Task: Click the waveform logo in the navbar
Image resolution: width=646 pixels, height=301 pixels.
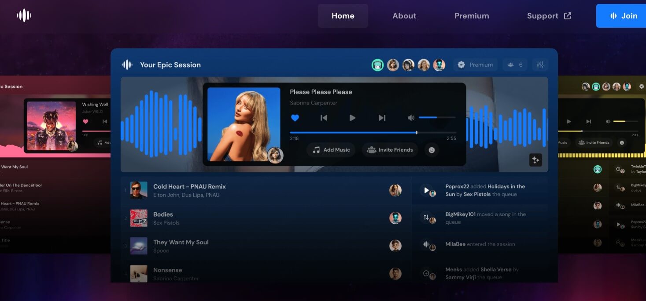Action: click(x=24, y=16)
